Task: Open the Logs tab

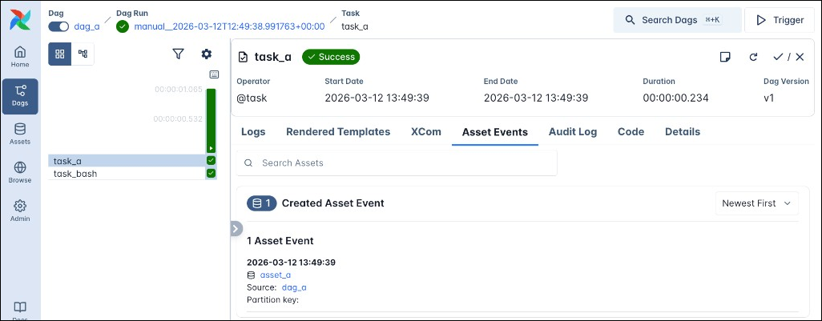Action: click(253, 132)
